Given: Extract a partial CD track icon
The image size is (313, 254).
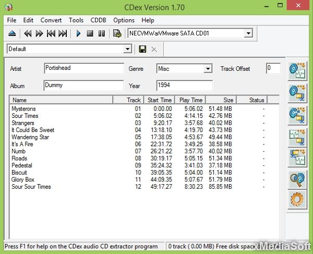Looking at the screenshot, I should tap(297, 115).
